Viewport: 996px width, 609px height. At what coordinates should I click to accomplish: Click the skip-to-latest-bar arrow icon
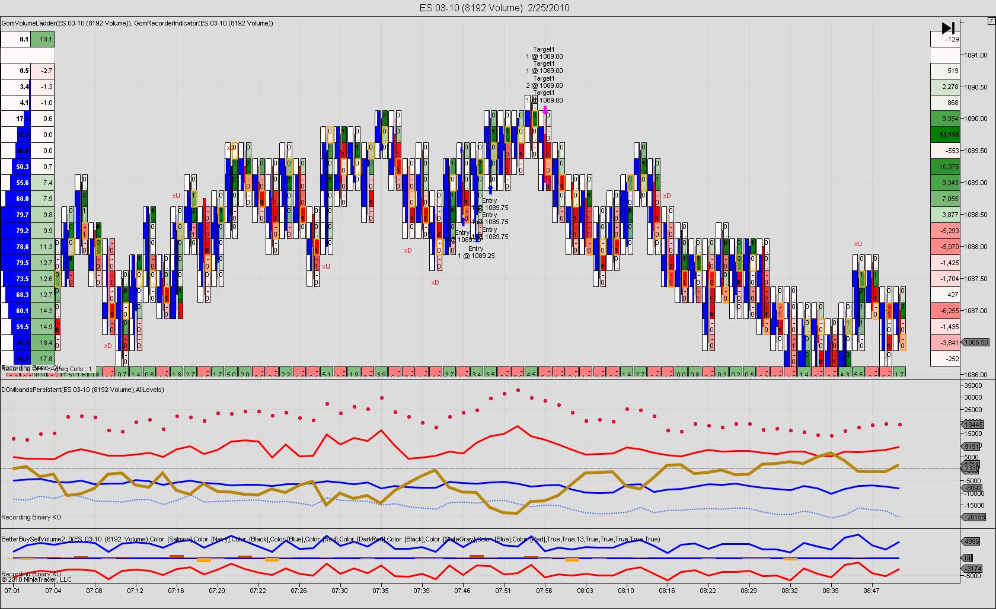[x=948, y=28]
